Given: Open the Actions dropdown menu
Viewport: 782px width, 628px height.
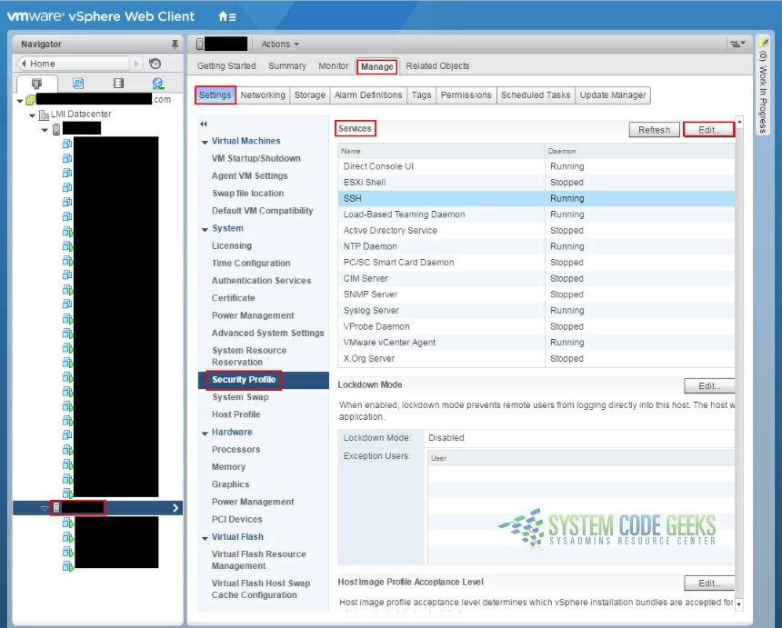Looking at the screenshot, I should coord(280,45).
